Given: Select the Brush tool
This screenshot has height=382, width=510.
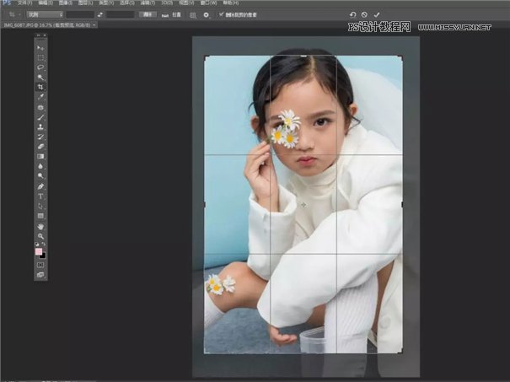Looking at the screenshot, I should pos(40,117).
